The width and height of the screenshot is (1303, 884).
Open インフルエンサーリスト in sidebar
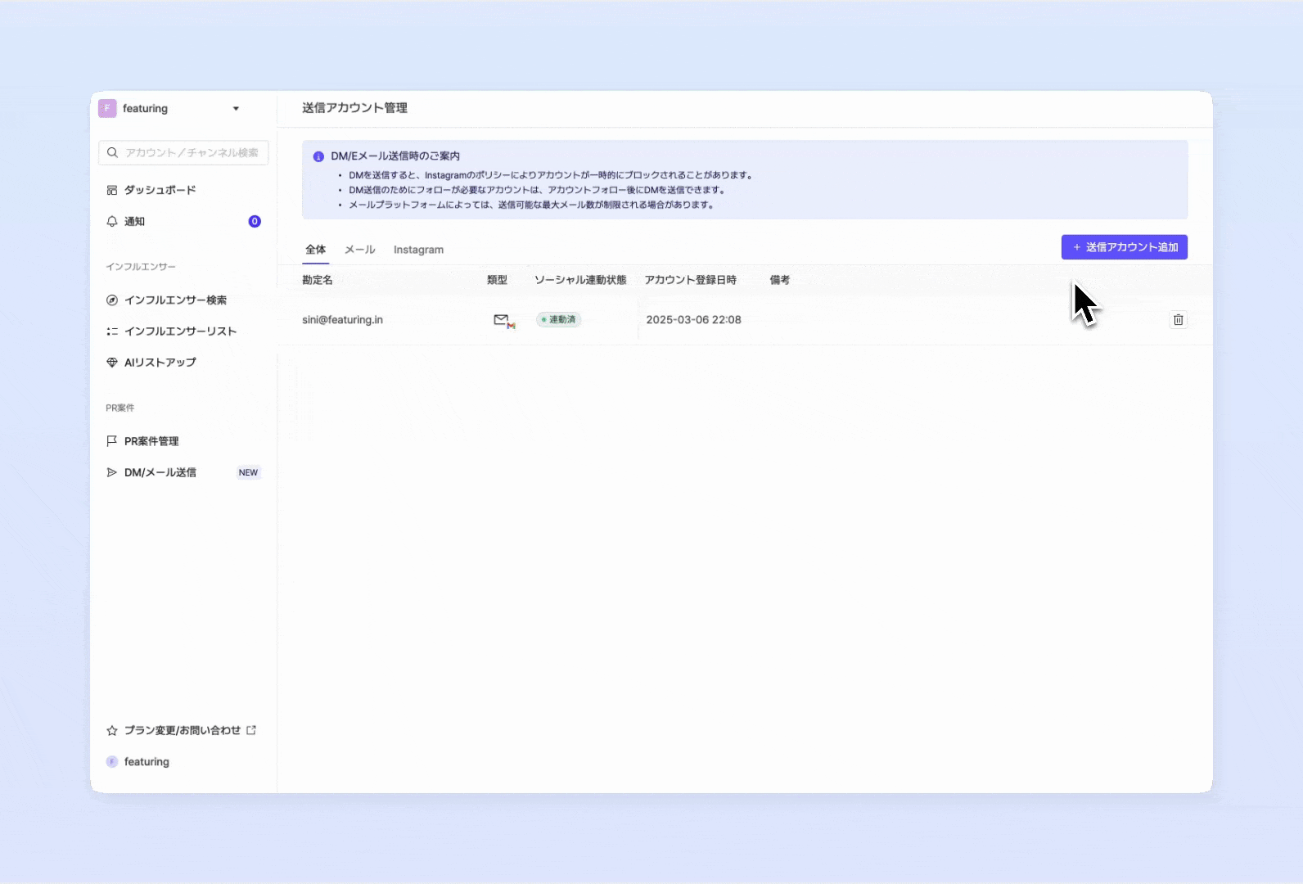tap(180, 331)
